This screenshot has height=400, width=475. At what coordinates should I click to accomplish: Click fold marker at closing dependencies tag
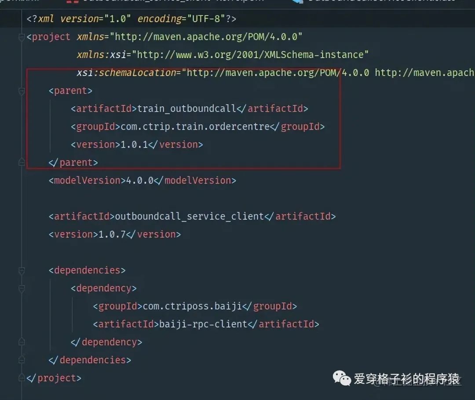(22, 360)
